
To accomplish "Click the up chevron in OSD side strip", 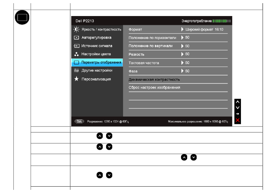I will point(238,102).
